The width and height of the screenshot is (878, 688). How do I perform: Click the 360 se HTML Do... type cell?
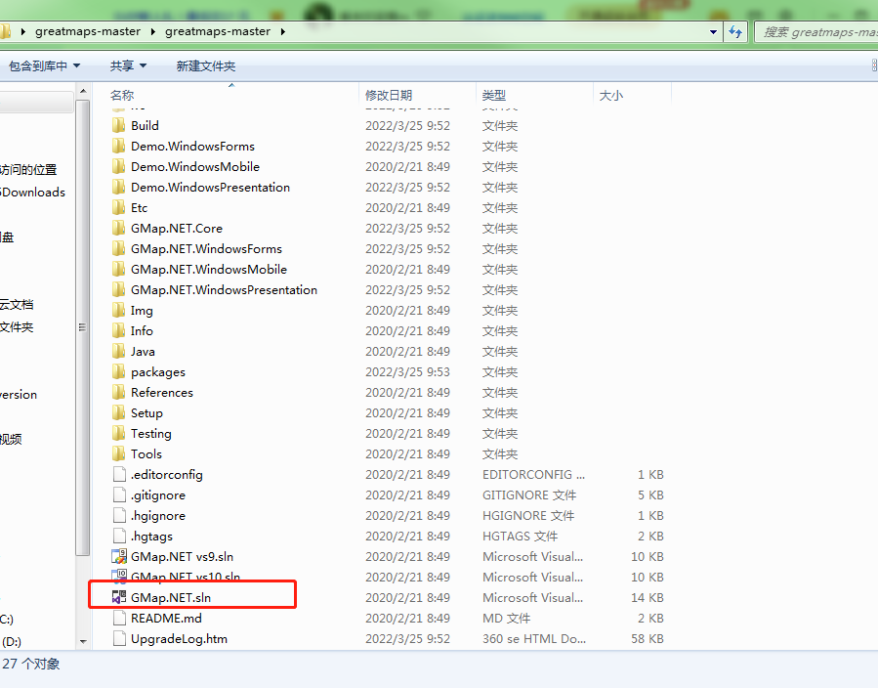534,639
